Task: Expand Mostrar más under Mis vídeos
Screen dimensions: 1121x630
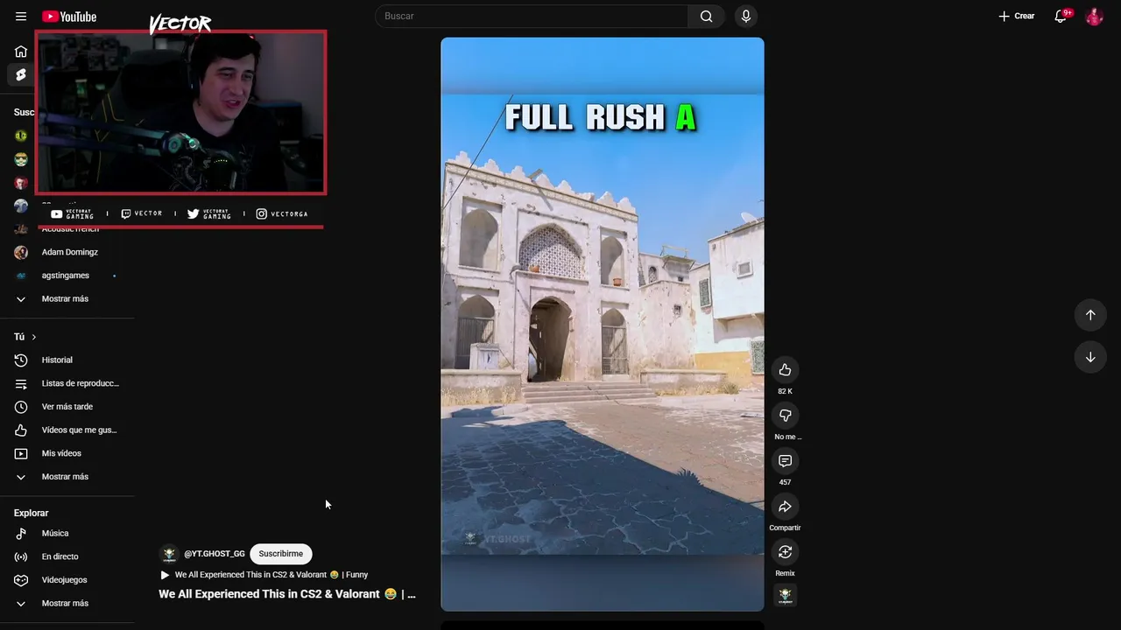Action: (67, 477)
